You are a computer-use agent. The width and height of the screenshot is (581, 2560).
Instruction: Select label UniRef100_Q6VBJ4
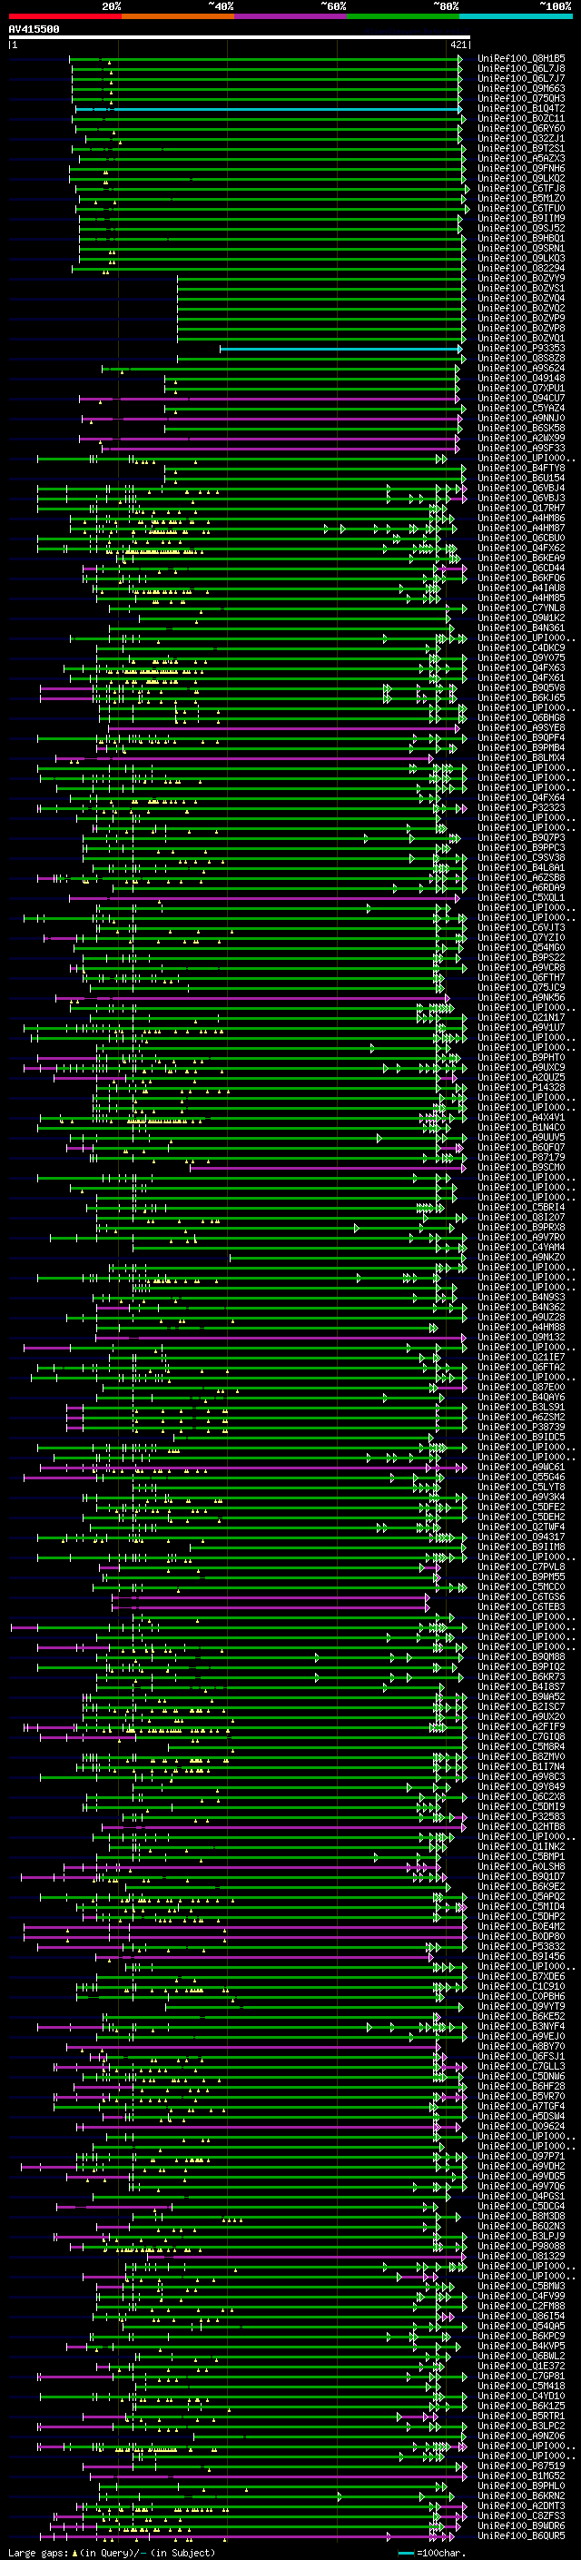coord(521,488)
